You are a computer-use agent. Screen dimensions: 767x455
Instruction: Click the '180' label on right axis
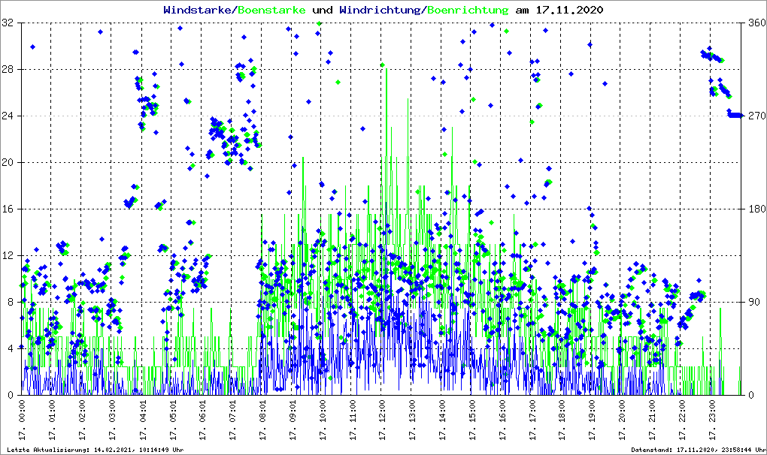coord(754,209)
